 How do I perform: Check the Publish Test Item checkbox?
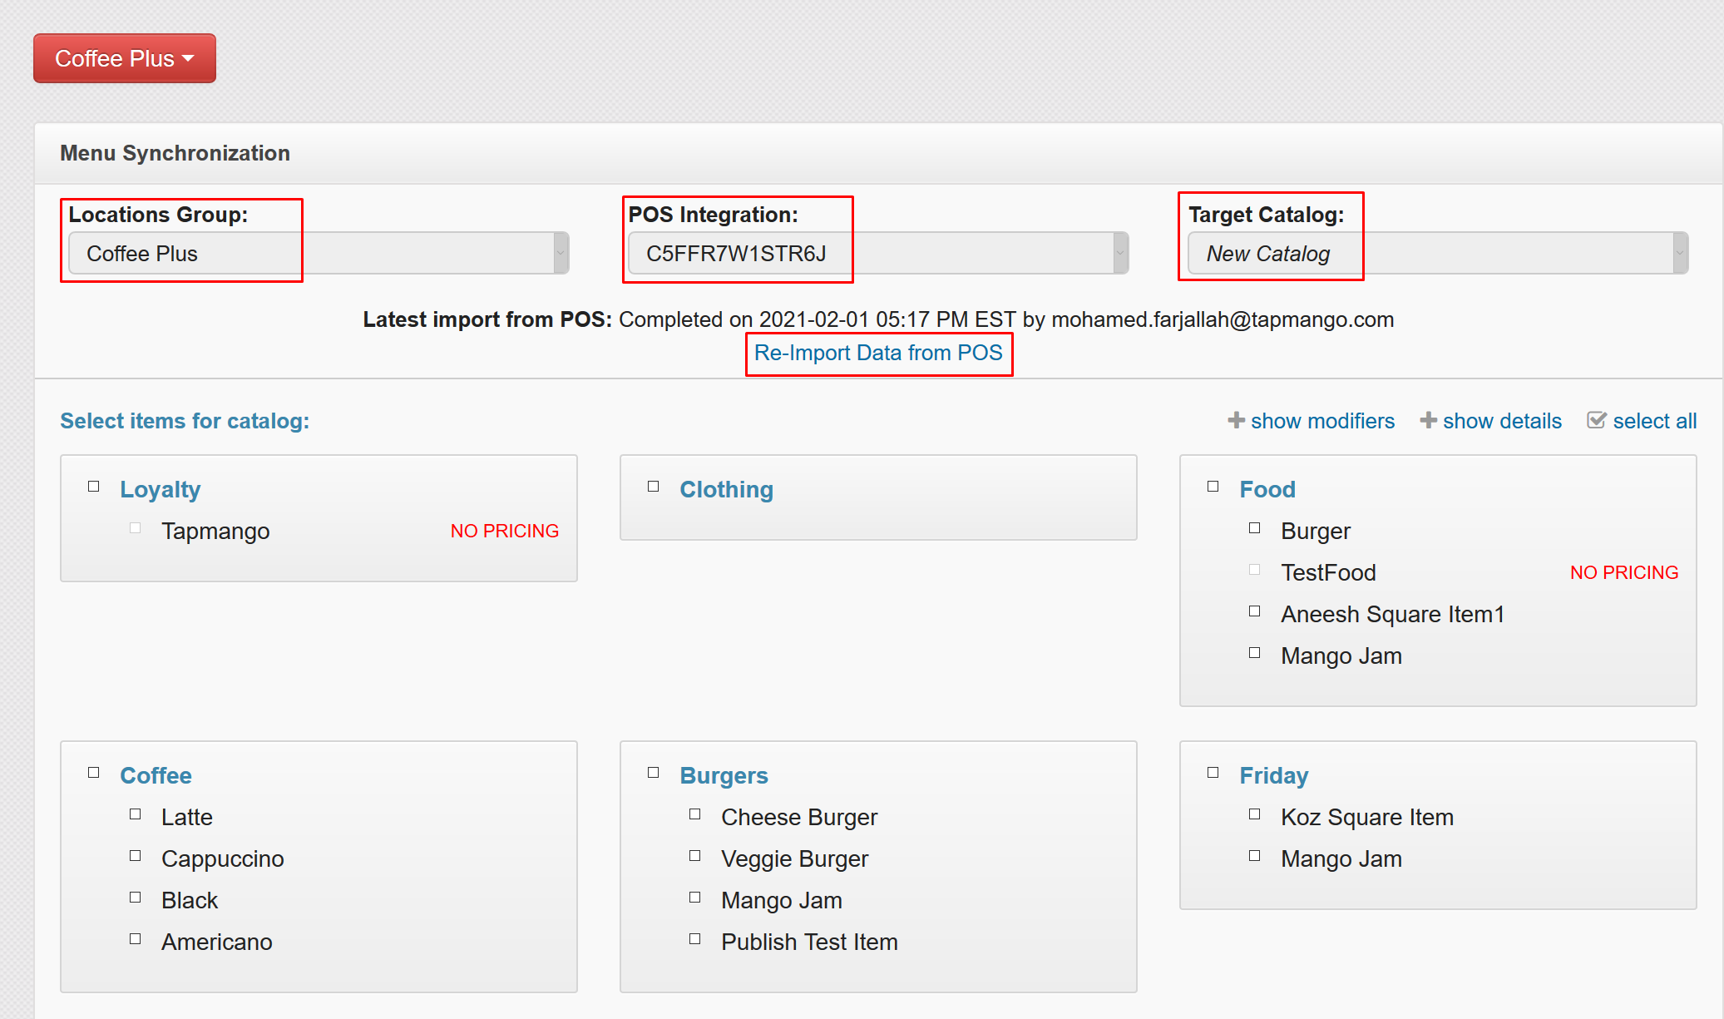(694, 938)
